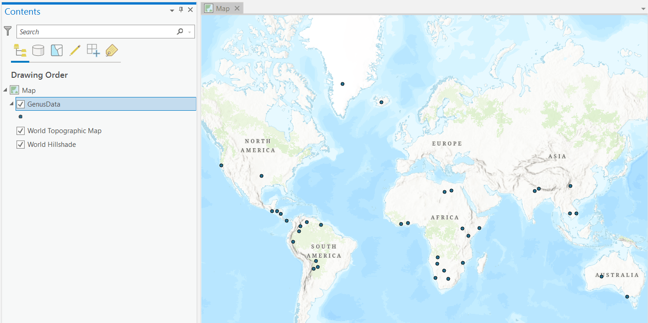The height and width of the screenshot is (323, 648).
Task: Collapse the GenusData layer legend
Action: 12,104
